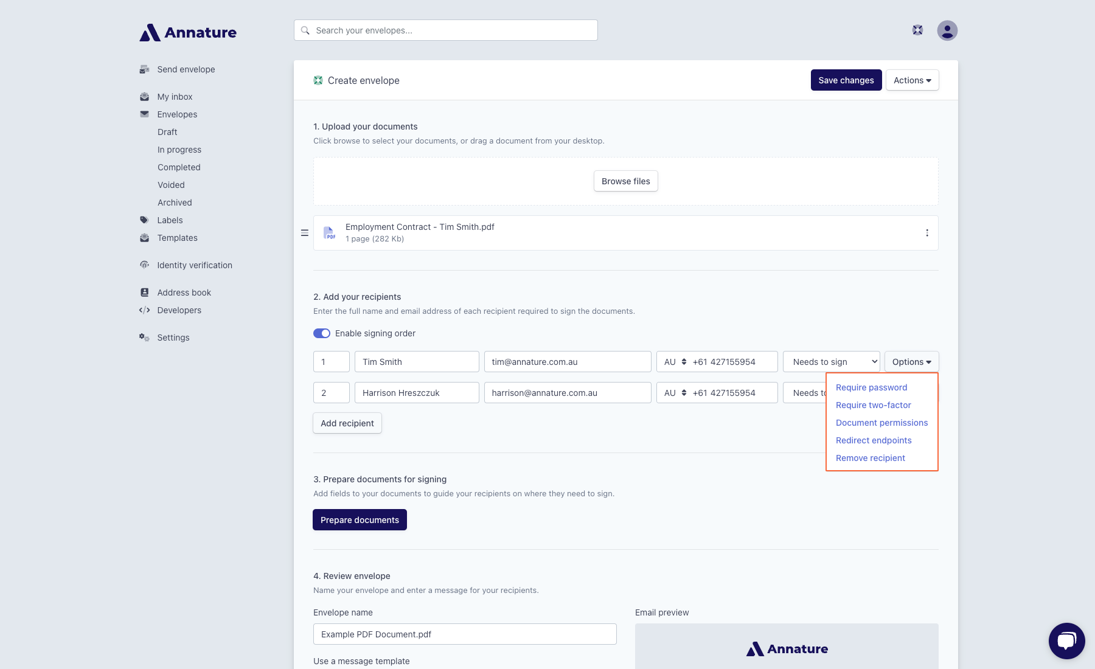Image resolution: width=1095 pixels, height=669 pixels.
Task: Open Developers link
Action: (179, 310)
